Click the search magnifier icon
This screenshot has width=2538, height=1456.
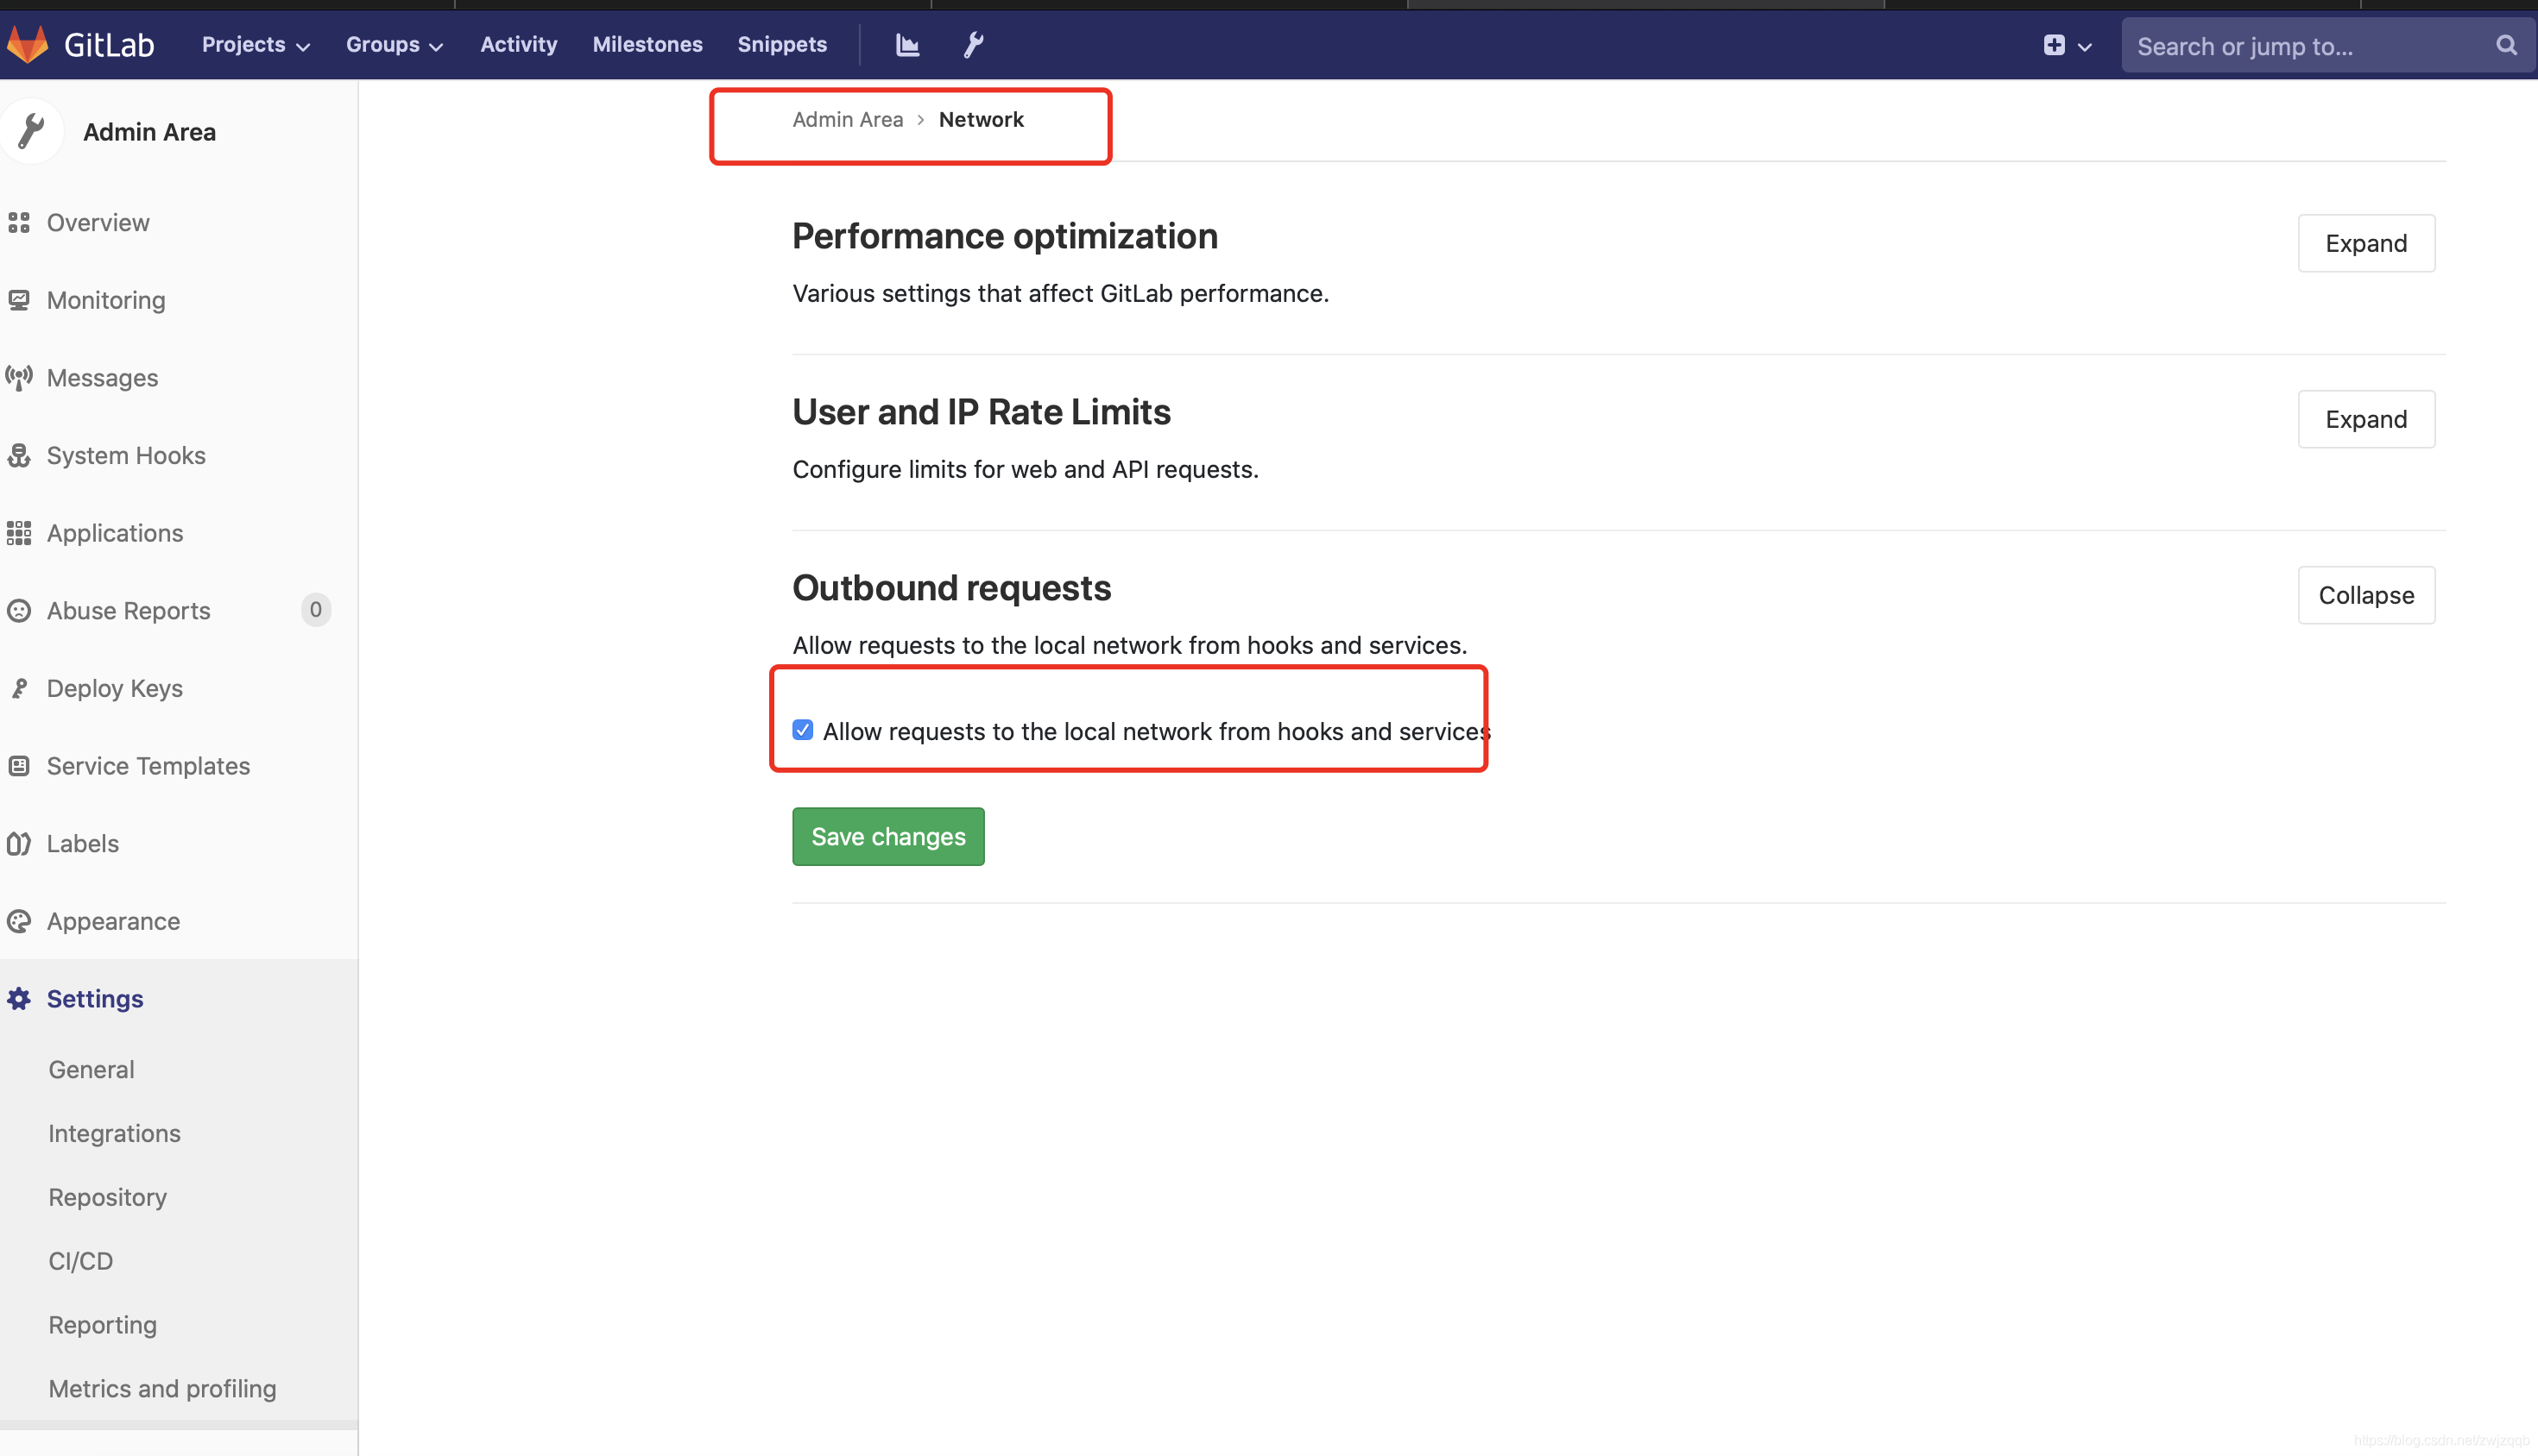coord(2505,45)
